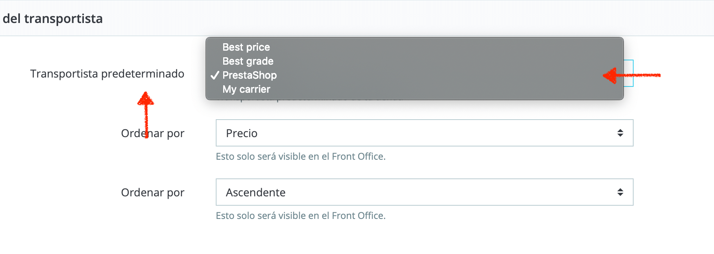
Task: Click the up-down arrows icon in Precio field
Action: click(620, 133)
